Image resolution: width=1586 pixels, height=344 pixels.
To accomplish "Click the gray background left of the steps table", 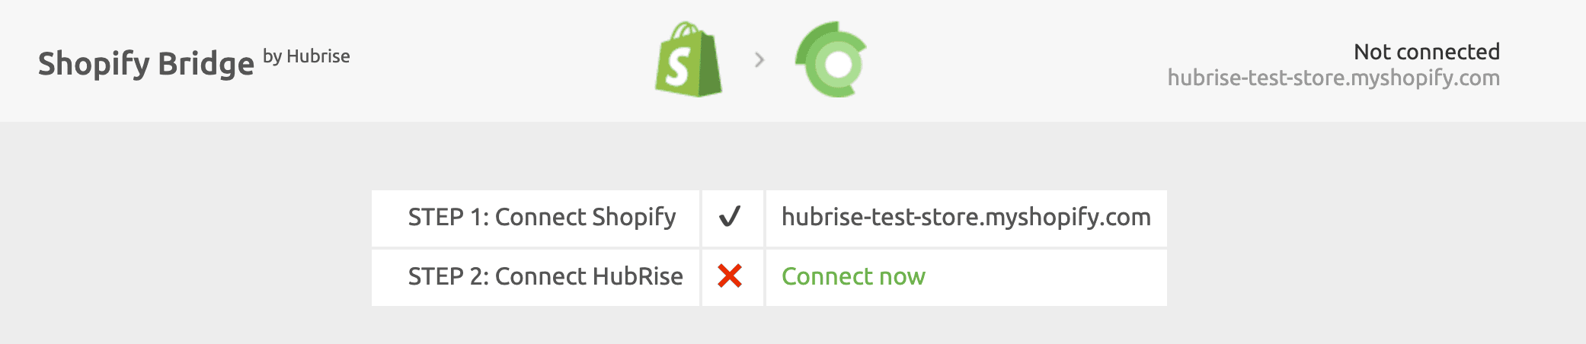I will (x=190, y=244).
